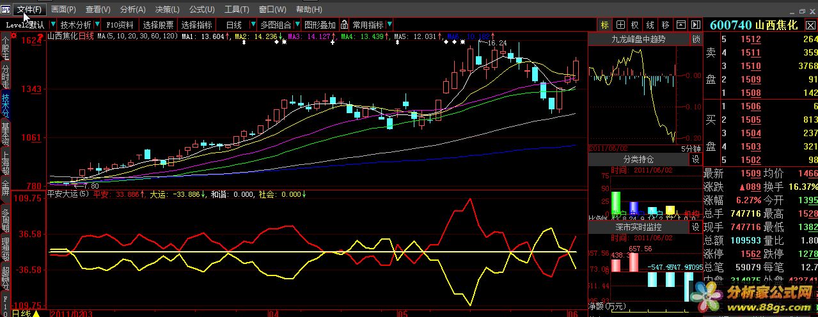Open the 公式(U) menu

click(201, 10)
